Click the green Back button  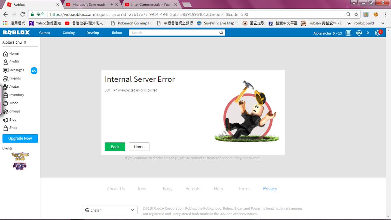click(x=115, y=147)
